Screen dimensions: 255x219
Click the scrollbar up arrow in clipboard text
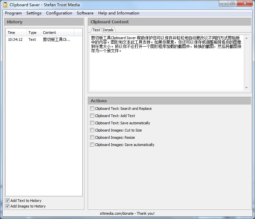click(246, 38)
